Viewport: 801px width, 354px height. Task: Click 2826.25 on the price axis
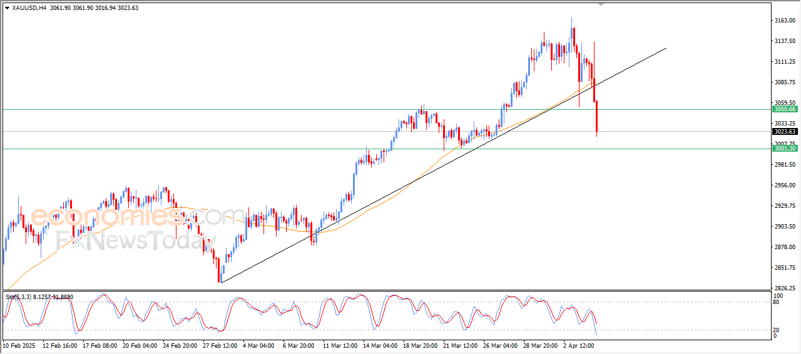tap(784, 288)
